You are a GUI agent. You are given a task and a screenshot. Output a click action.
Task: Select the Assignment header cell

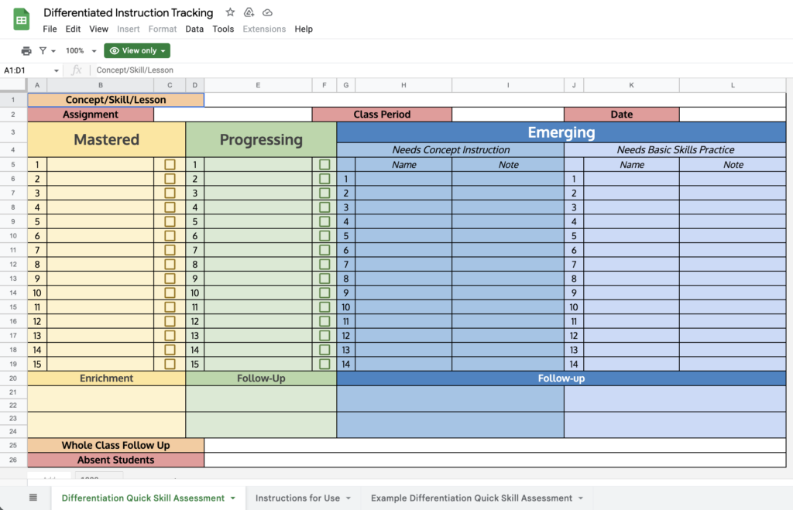pos(91,114)
